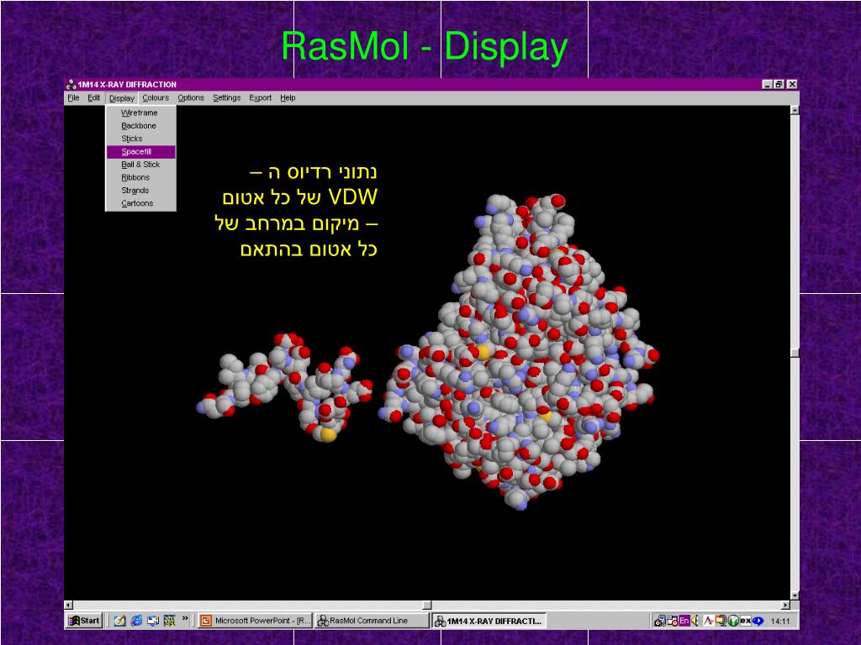Close the 1M14 X-RAY DIFFRACTION window
The image size is (861, 645).
(x=792, y=85)
